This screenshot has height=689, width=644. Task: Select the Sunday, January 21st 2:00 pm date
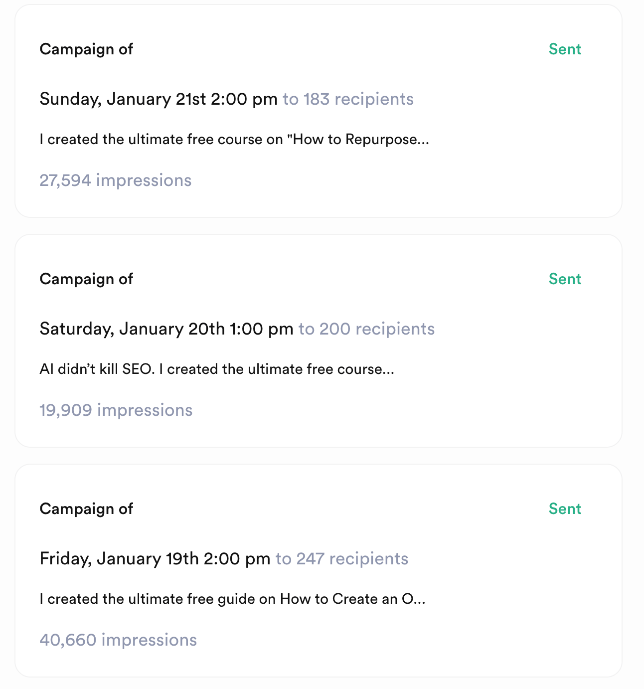(158, 99)
